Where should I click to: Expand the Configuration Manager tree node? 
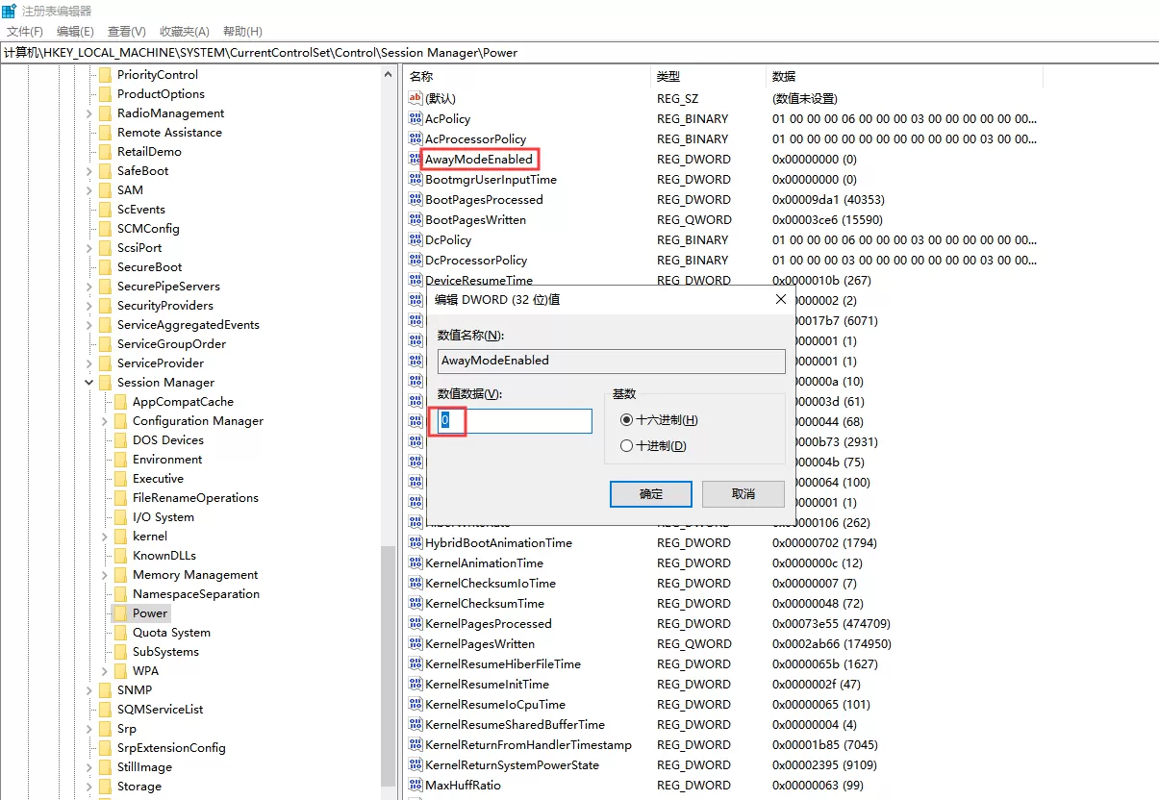[x=105, y=421]
